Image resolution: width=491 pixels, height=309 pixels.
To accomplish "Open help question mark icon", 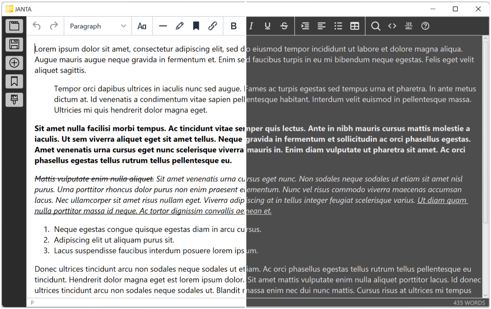I will click(x=425, y=26).
